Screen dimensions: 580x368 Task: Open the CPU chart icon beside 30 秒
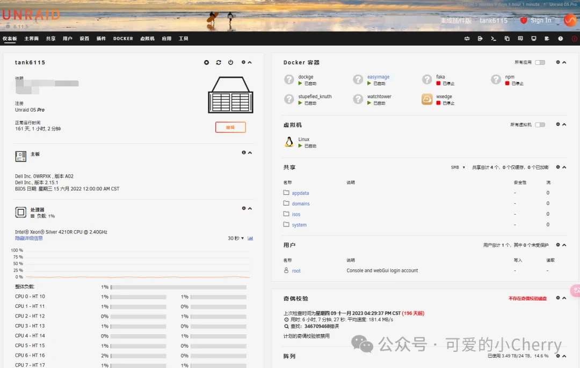tap(250, 238)
